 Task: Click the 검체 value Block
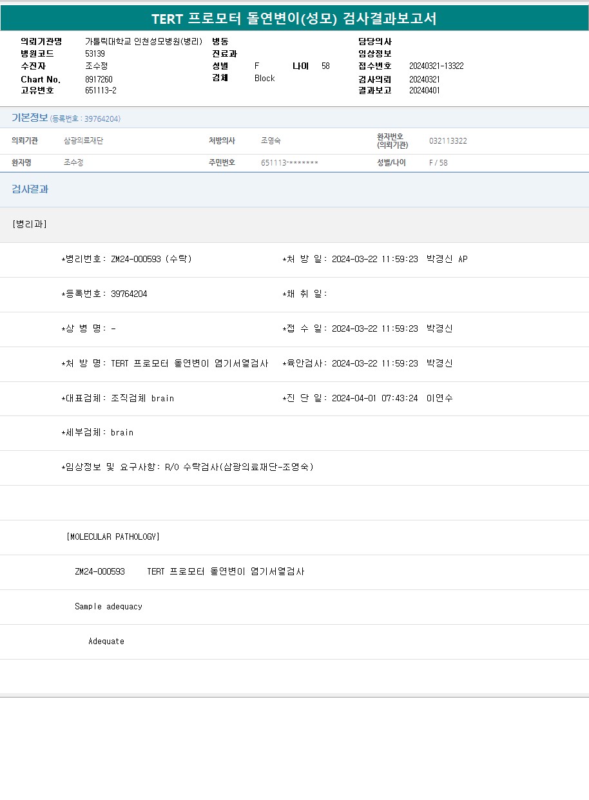(264, 78)
